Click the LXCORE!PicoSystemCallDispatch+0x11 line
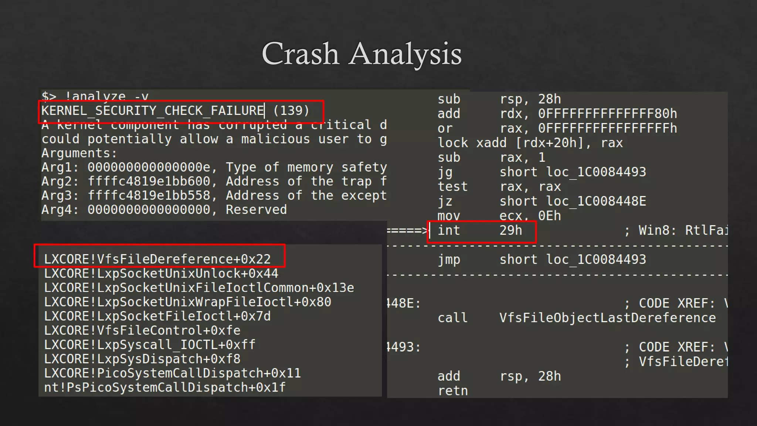Image resolution: width=757 pixels, height=426 pixels. tap(172, 373)
